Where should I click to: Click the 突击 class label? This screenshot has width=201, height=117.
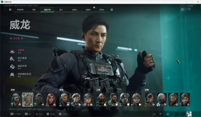tap(13, 90)
